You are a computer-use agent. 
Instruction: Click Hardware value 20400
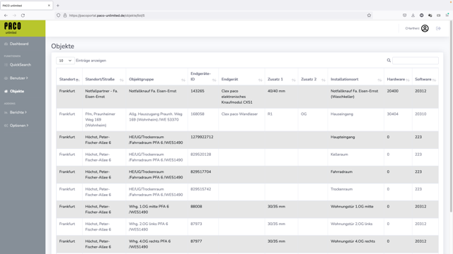[393, 91]
